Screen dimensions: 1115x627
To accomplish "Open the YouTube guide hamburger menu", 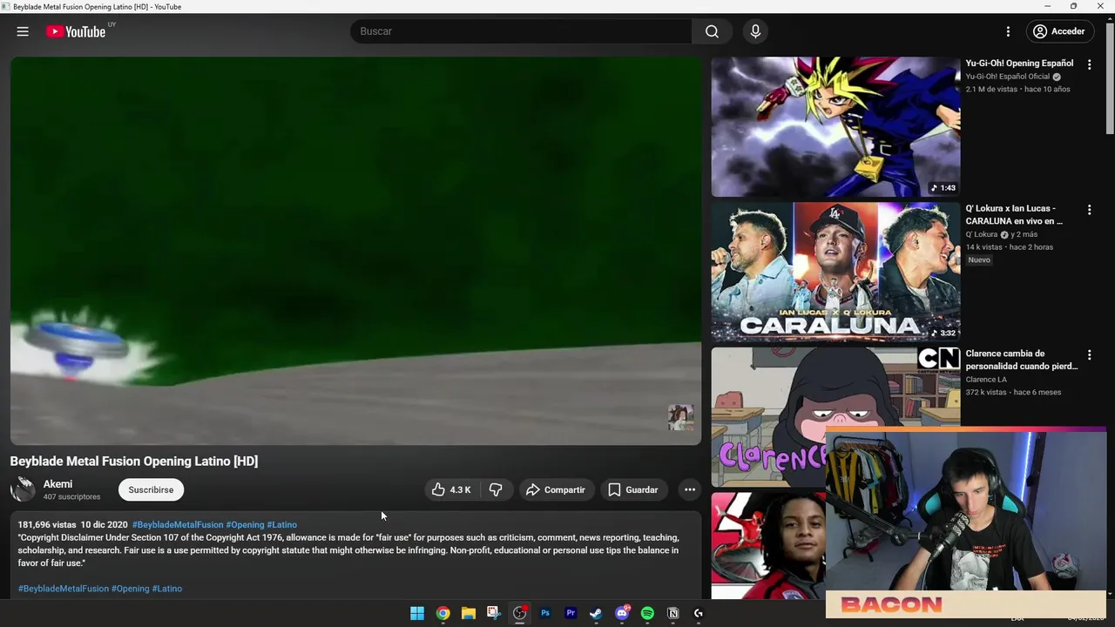I will (x=23, y=31).
